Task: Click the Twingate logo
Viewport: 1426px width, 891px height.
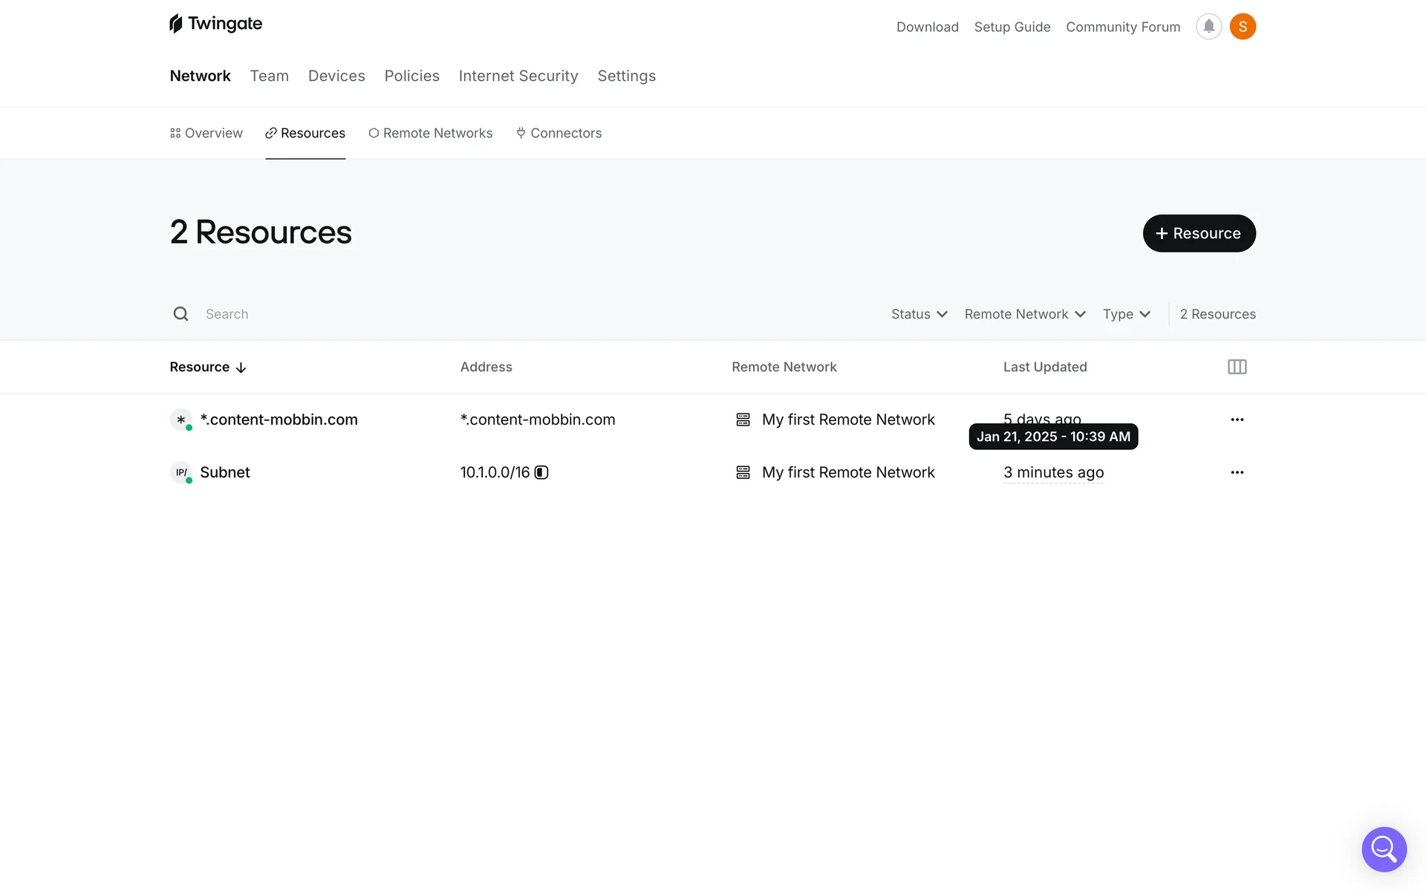Action: (215, 24)
